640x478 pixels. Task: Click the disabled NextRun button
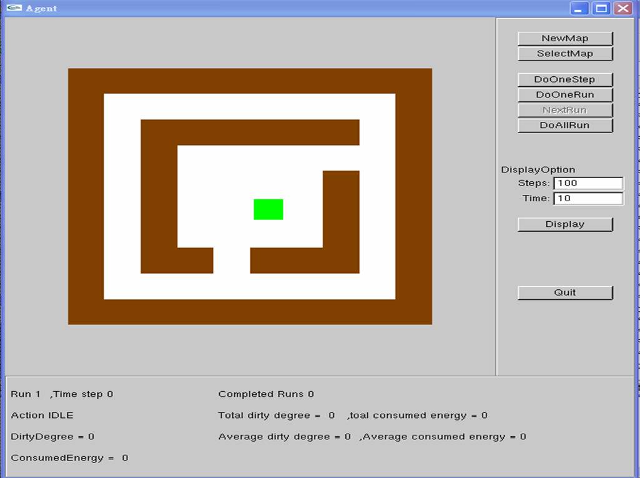tap(564, 110)
